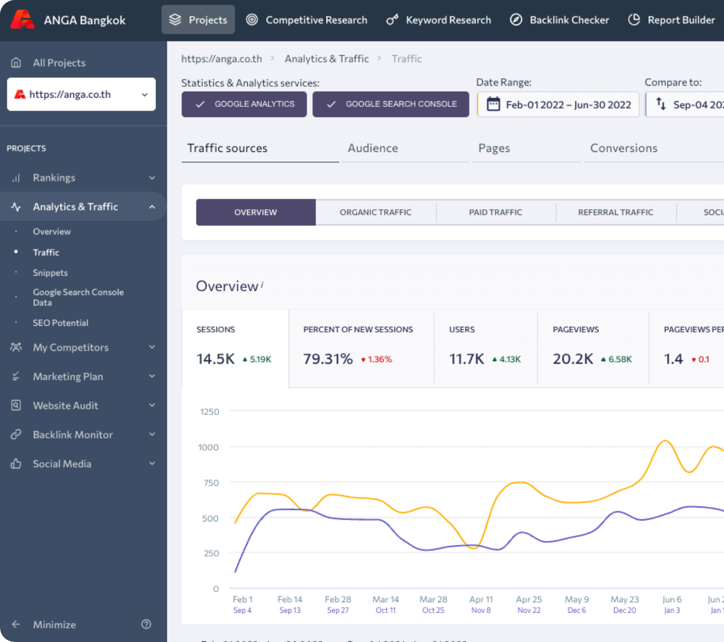Toggle the Google Analytics service

(x=244, y=104)
